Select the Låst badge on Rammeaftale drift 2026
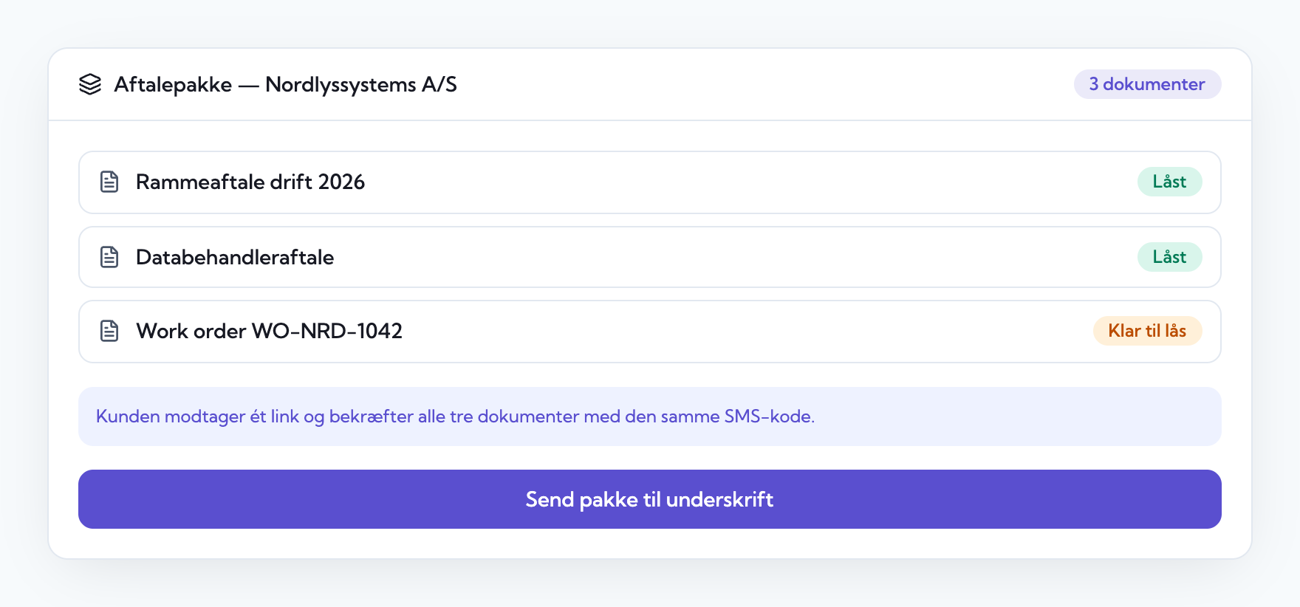This screenshot has height=607, width=1300. pos(1169,182)
